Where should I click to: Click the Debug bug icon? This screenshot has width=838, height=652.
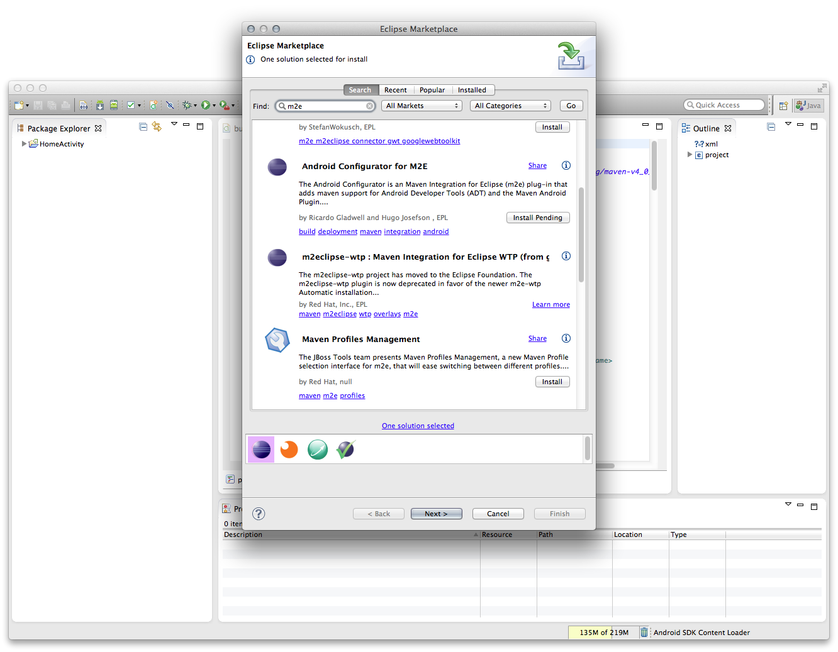(x=186, y=105)
